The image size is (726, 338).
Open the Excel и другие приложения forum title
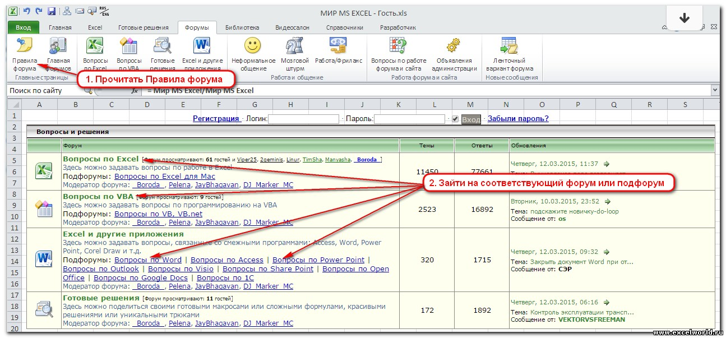coord(123,234)
